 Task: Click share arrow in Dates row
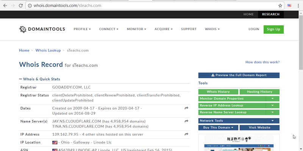[x=186, y=108]
